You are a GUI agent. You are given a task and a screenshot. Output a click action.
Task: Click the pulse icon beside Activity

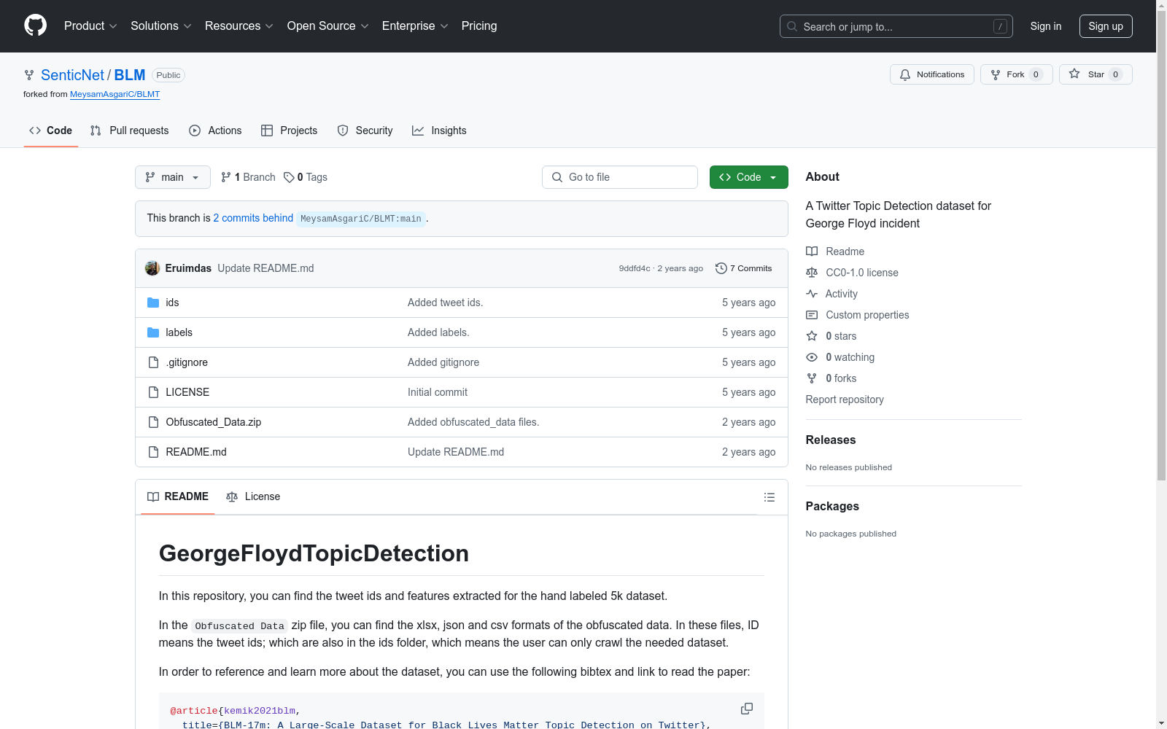[x=812, y=294]
